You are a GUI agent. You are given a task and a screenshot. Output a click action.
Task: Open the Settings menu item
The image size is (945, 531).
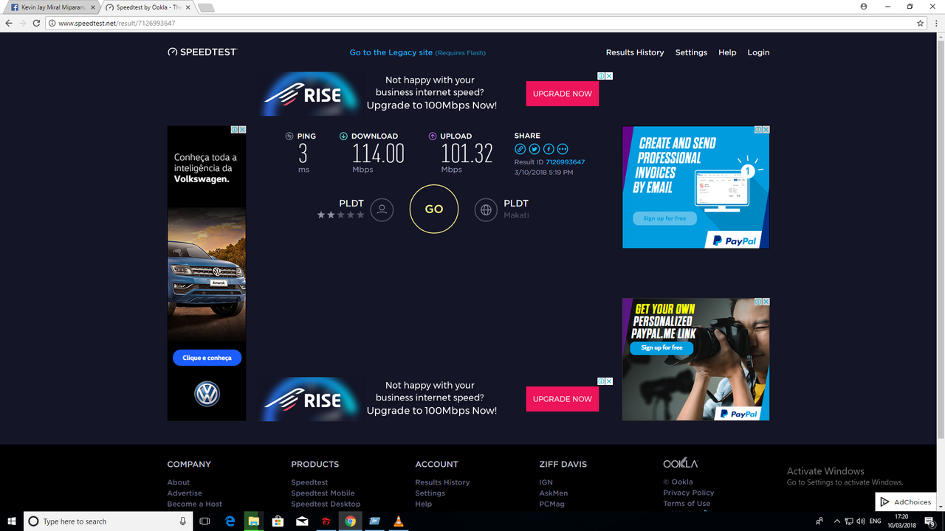(691, 52)
